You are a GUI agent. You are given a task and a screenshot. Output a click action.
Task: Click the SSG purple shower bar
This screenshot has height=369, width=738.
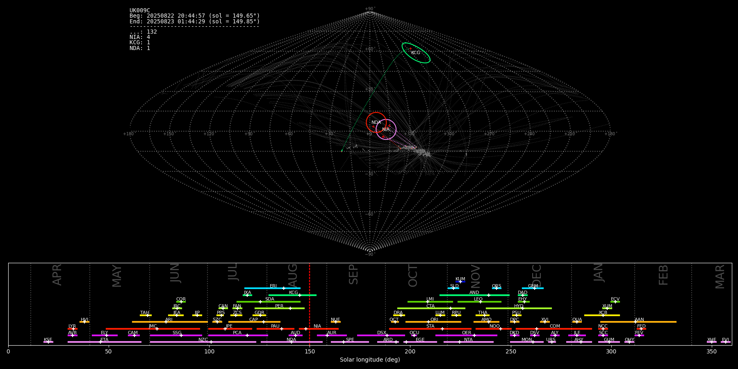(x=176, y=335)
